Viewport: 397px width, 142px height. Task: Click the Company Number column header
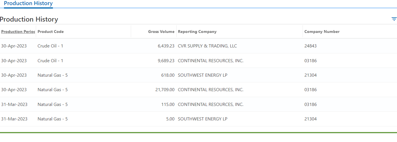(x=322, y=32)
